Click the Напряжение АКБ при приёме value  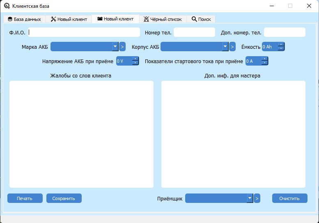point(124,61)
